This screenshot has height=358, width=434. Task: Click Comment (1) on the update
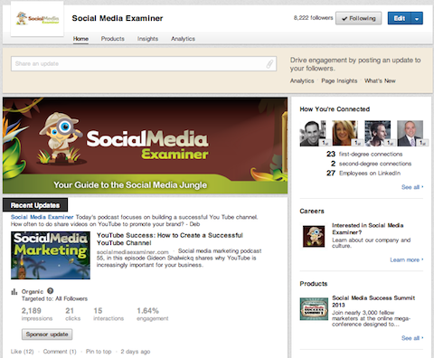click(60, 352)
